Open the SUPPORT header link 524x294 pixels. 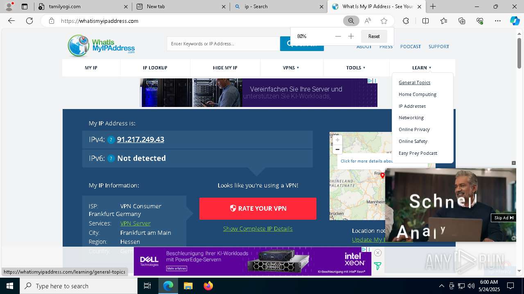coord(439,47)
